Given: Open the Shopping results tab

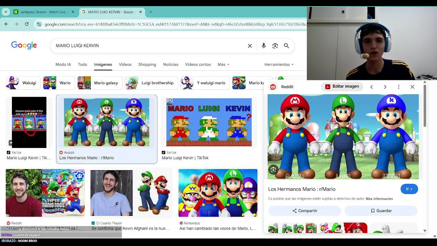Looking at the screenshot, I should click(x=147, y=64).
